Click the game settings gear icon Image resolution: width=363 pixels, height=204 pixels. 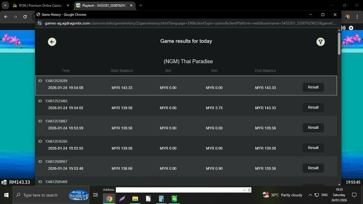click(x=351, y=28)
